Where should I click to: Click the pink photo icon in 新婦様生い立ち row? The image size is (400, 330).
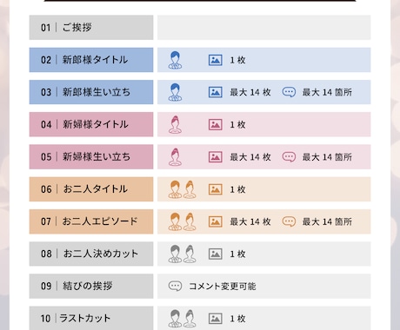coord(216,157)
